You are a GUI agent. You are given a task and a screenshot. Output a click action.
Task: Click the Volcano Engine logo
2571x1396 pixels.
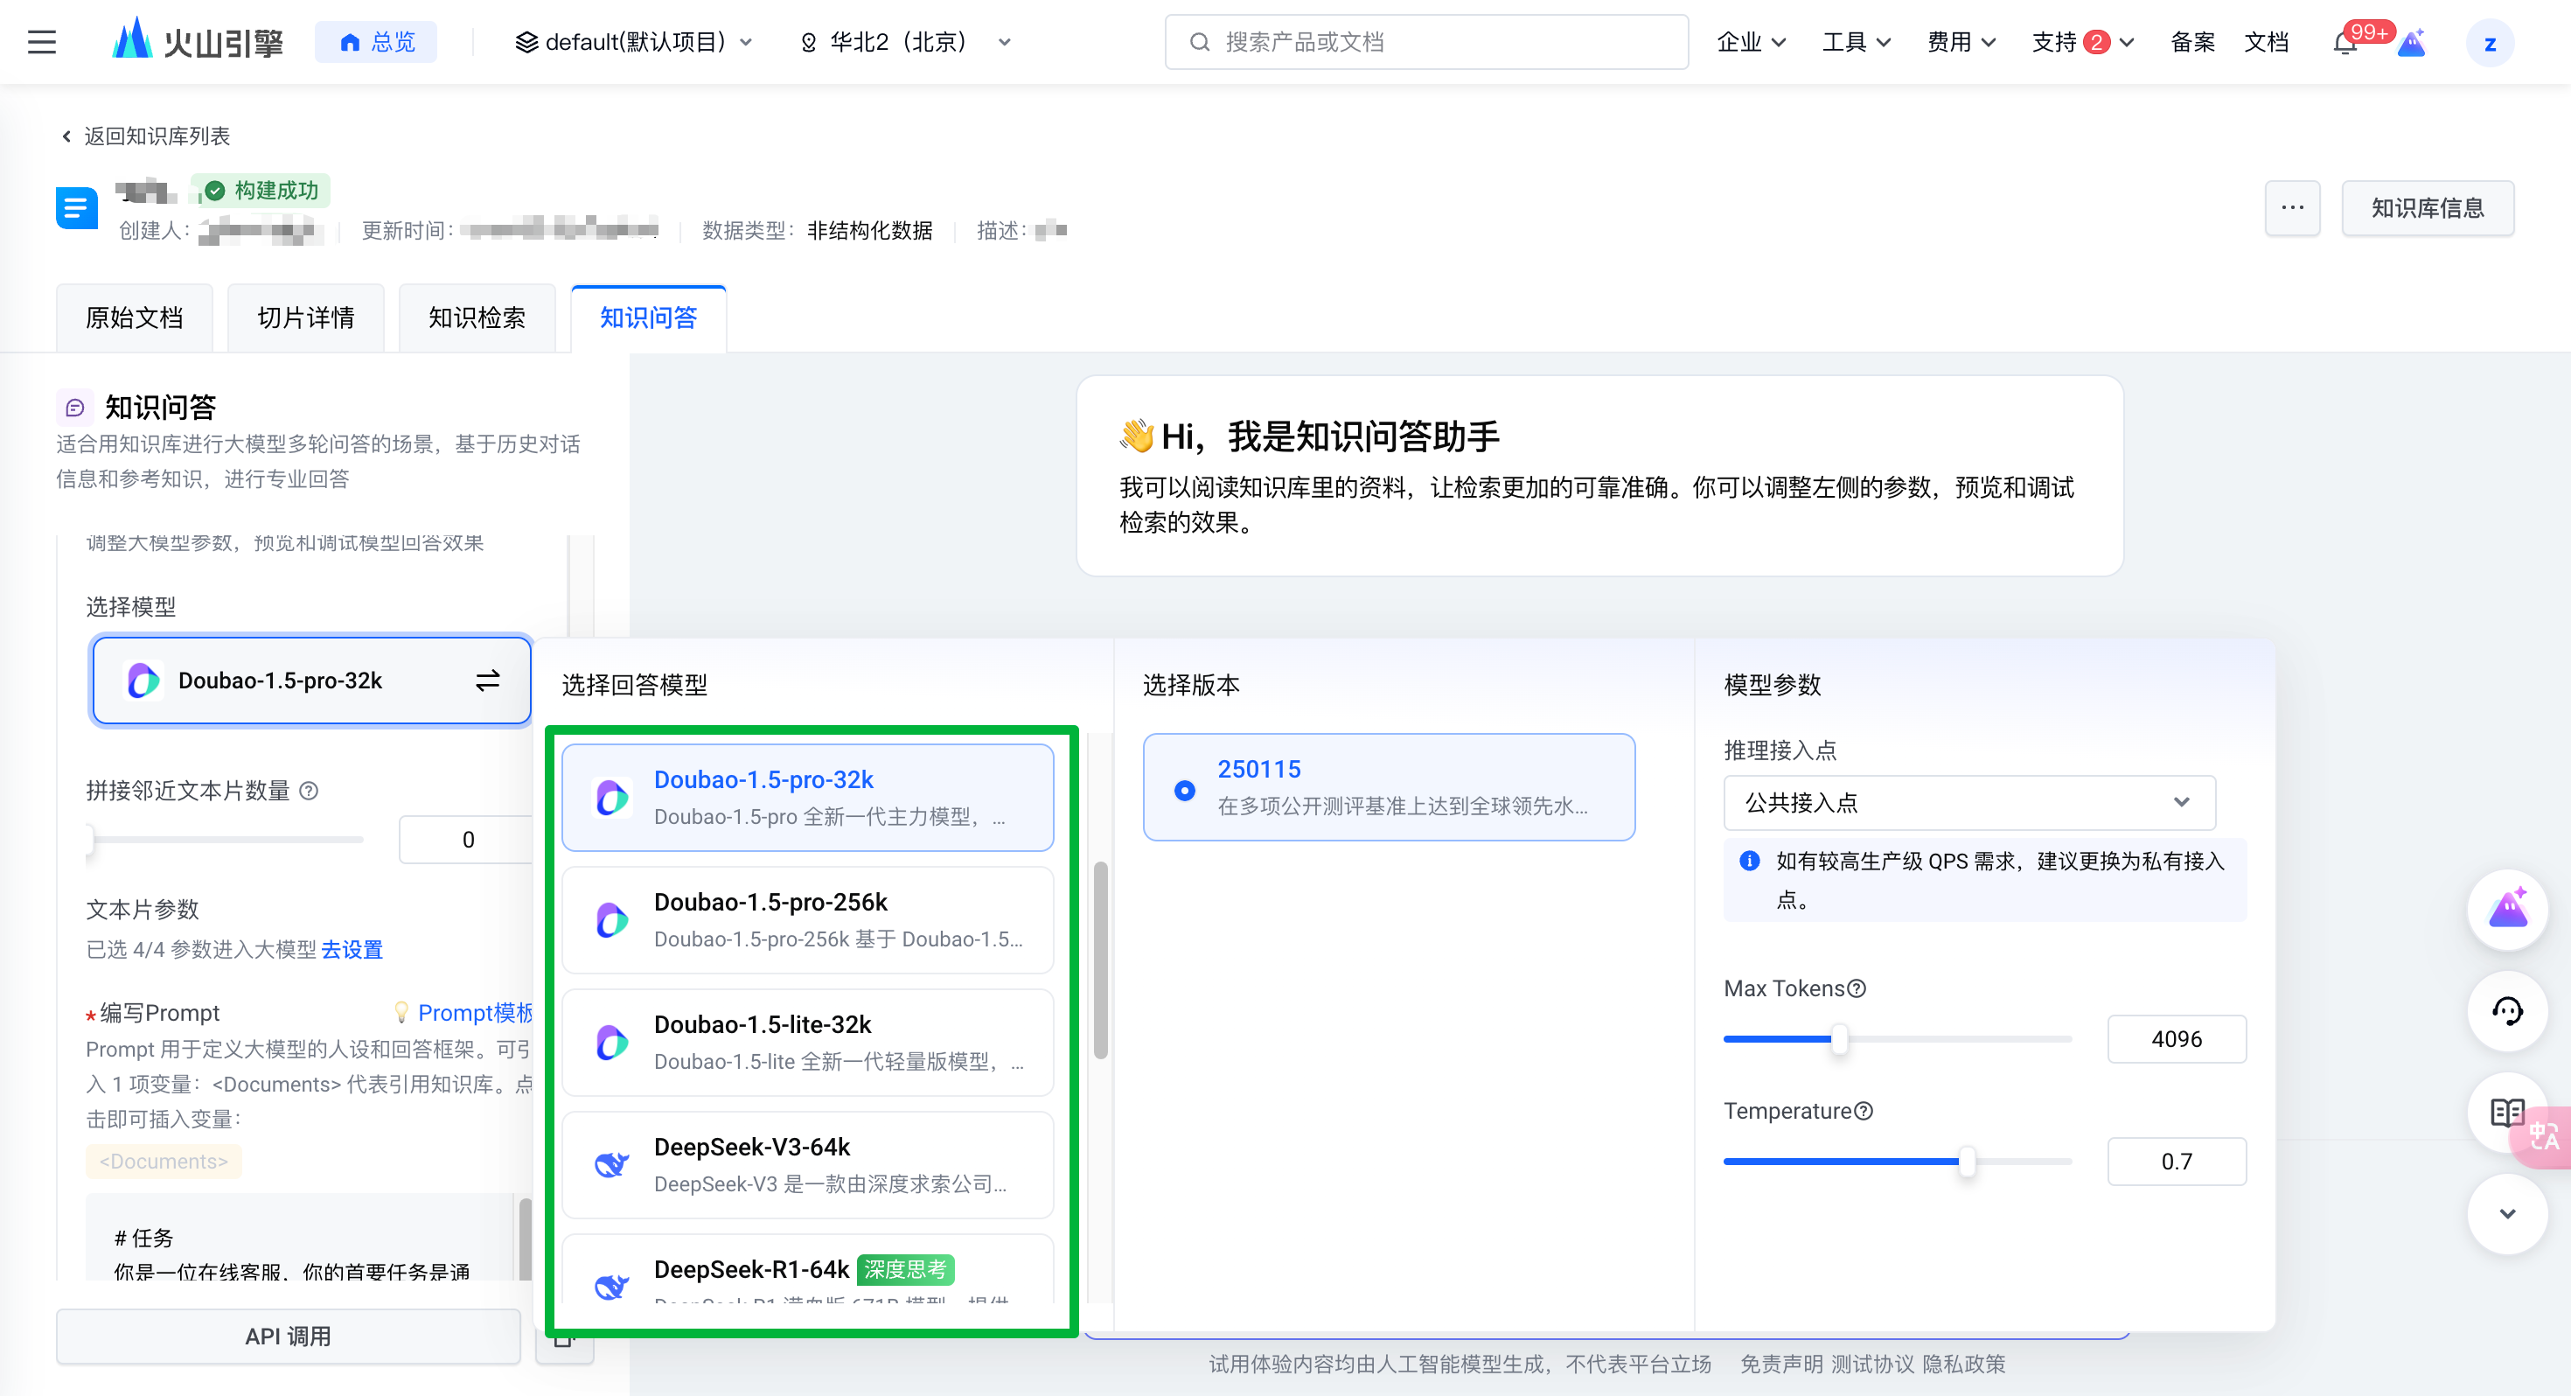pyautogui.click(x=198, y=42)
